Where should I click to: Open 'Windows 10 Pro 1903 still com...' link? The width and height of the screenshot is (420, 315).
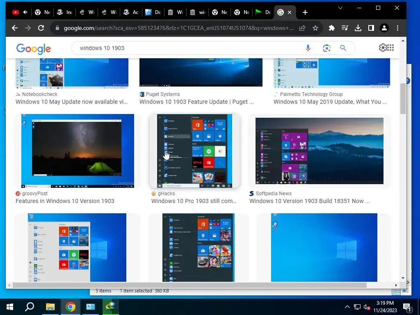click(x=194, y=201)
